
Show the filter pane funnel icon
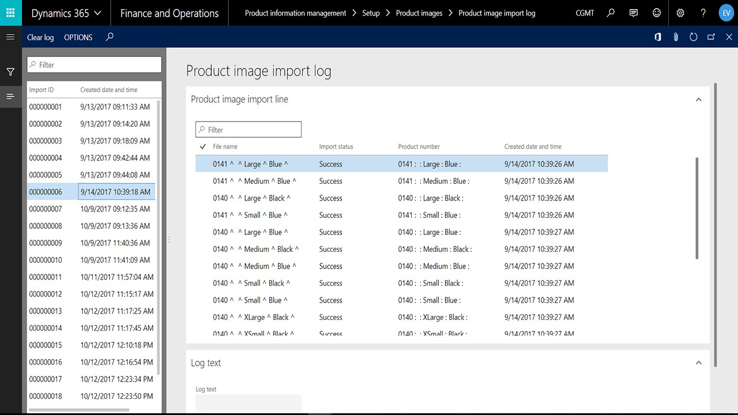[x=10, y=72]
